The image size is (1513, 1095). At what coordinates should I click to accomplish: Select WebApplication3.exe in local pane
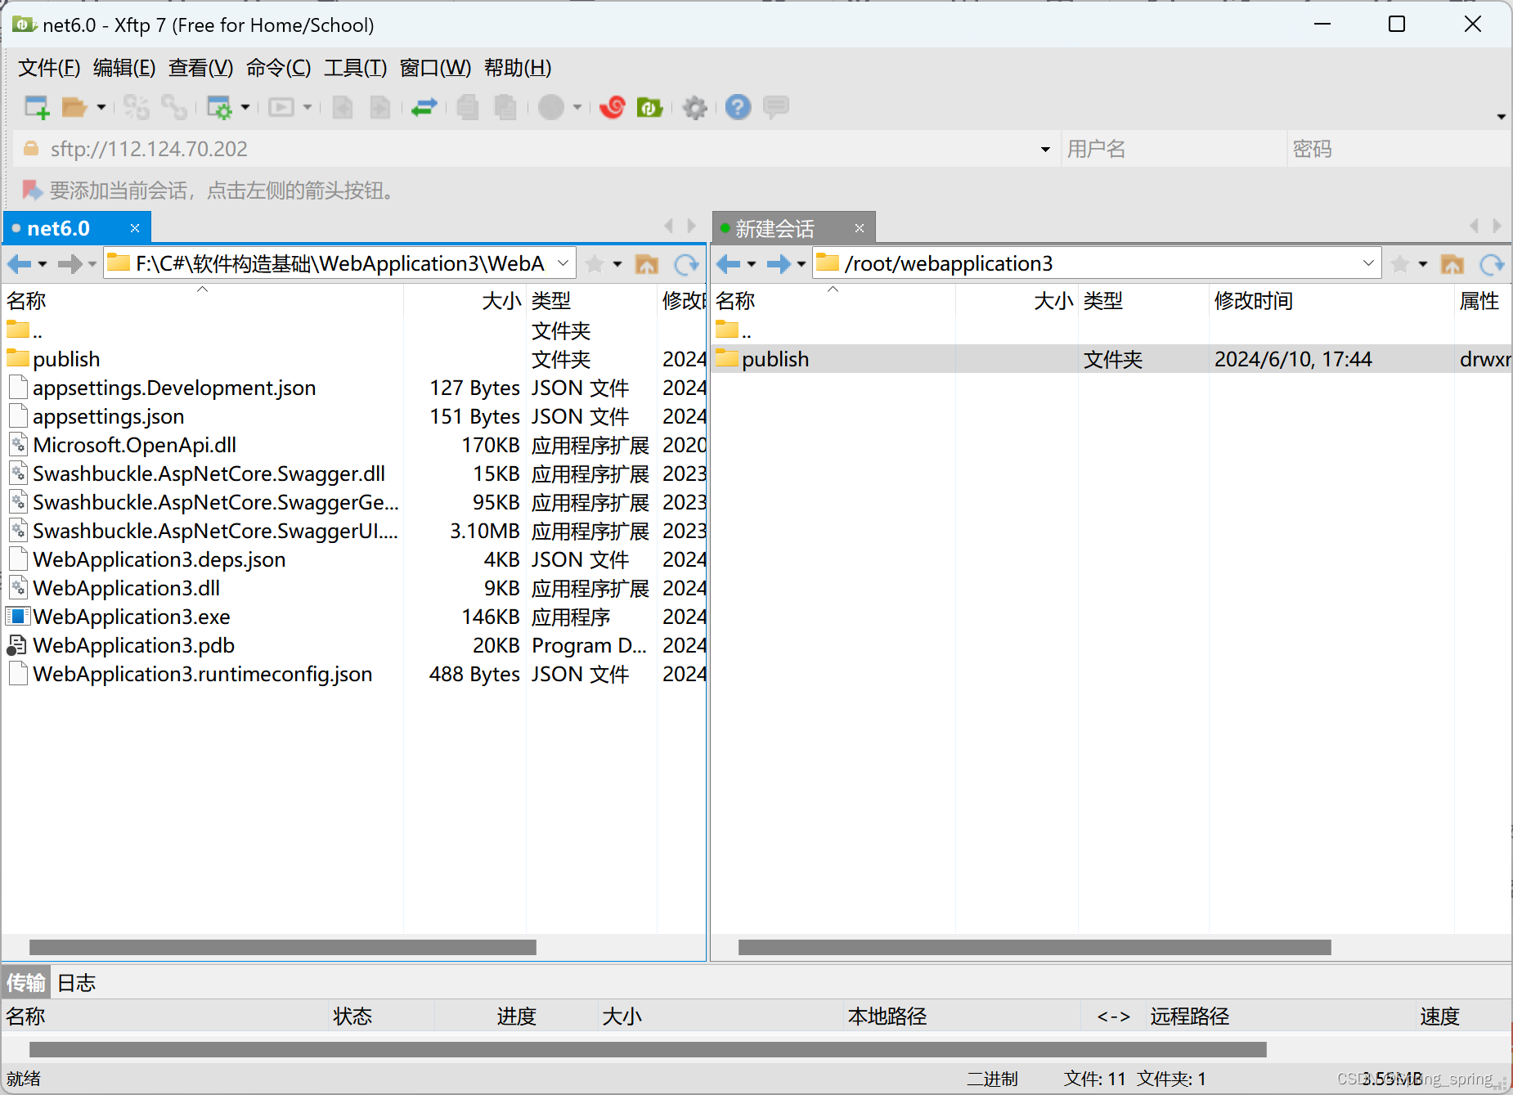tap(353, 617)
